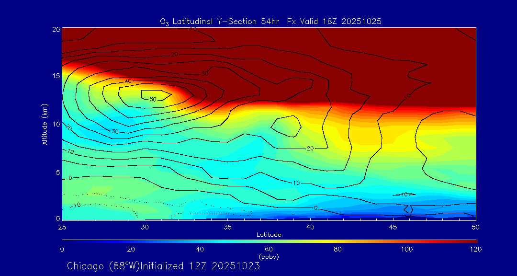Click the innermost contour label 50
The width and height of the screenshot is (517, 276).
pos(153,99)
